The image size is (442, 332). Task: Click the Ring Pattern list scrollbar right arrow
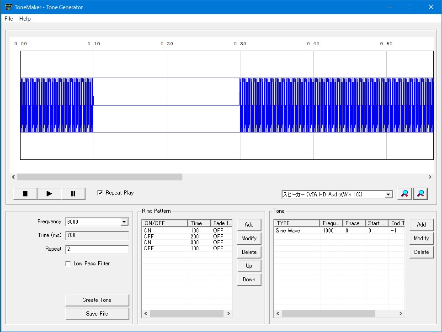(229, 313)
